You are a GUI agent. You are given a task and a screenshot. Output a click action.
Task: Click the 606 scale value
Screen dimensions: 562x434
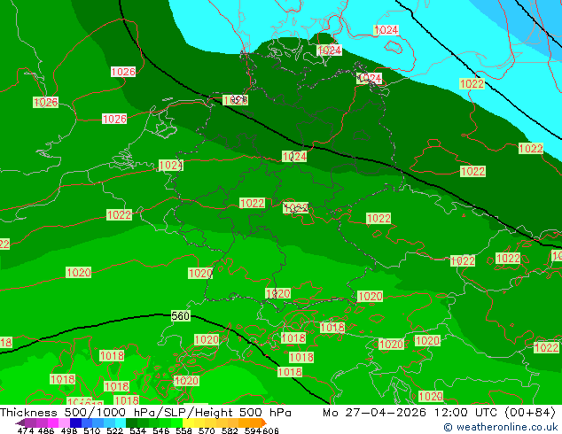[x=270, y=430]
